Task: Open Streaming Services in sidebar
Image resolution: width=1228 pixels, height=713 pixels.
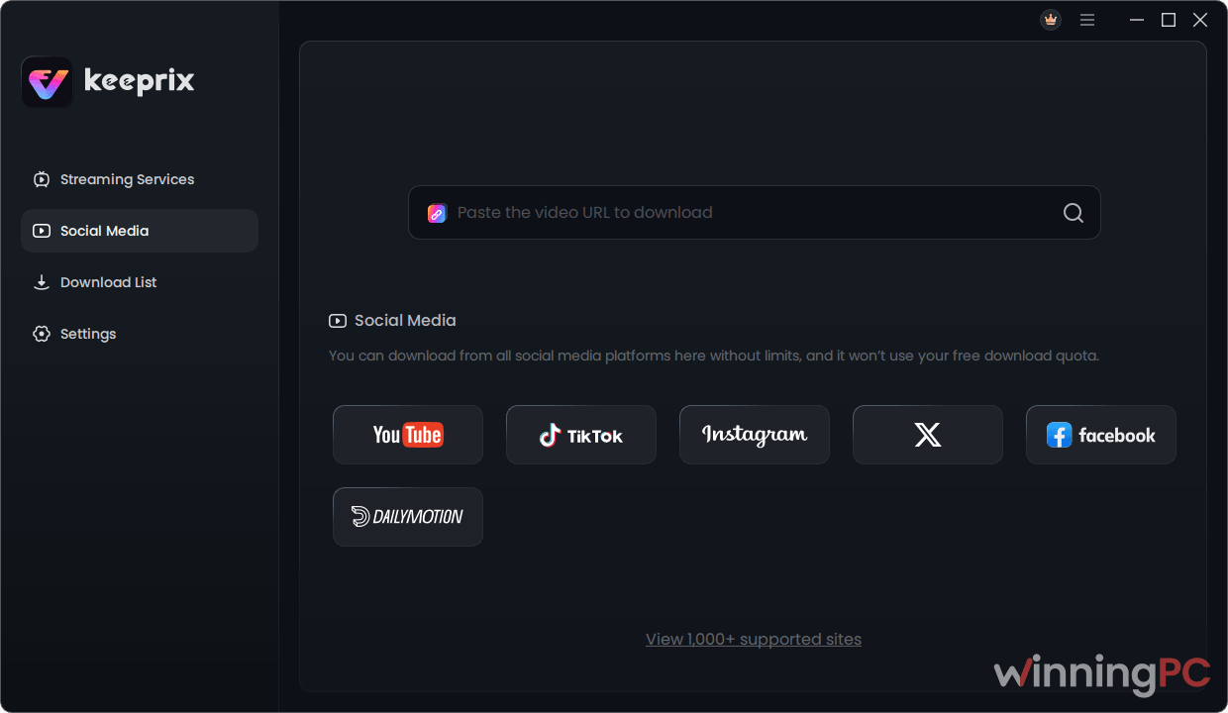Action: [x=140, y=179]
